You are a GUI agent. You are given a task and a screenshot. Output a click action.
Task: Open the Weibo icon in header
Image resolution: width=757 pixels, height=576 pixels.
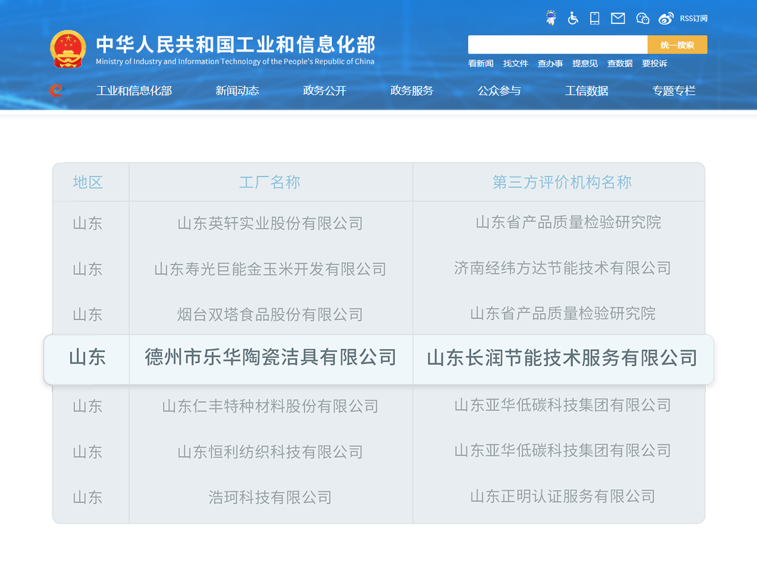[666, 18]
